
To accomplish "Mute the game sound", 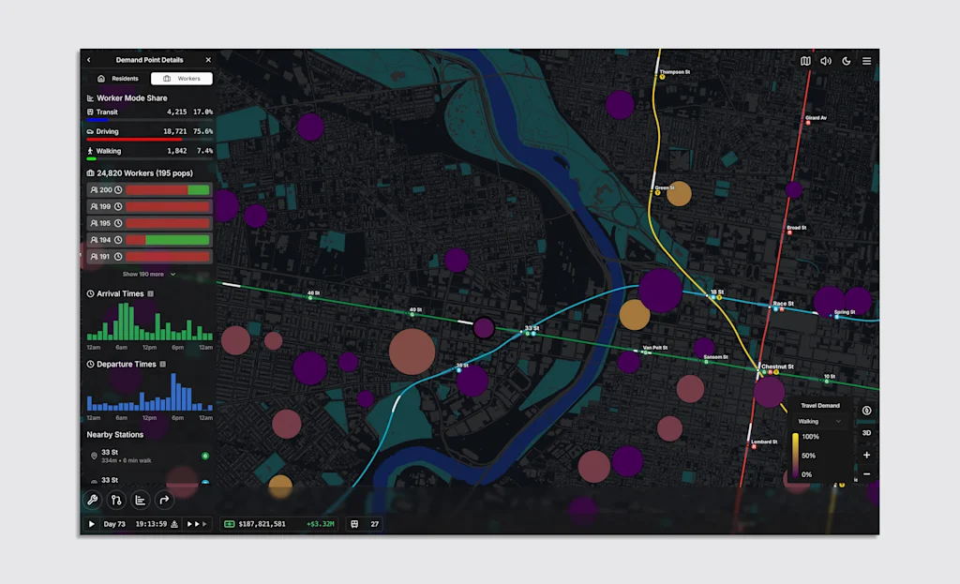I will 826,61.
